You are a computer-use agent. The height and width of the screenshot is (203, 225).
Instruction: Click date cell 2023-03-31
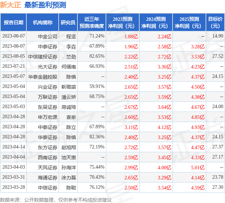pyautogui.click(x=14, y=177)
